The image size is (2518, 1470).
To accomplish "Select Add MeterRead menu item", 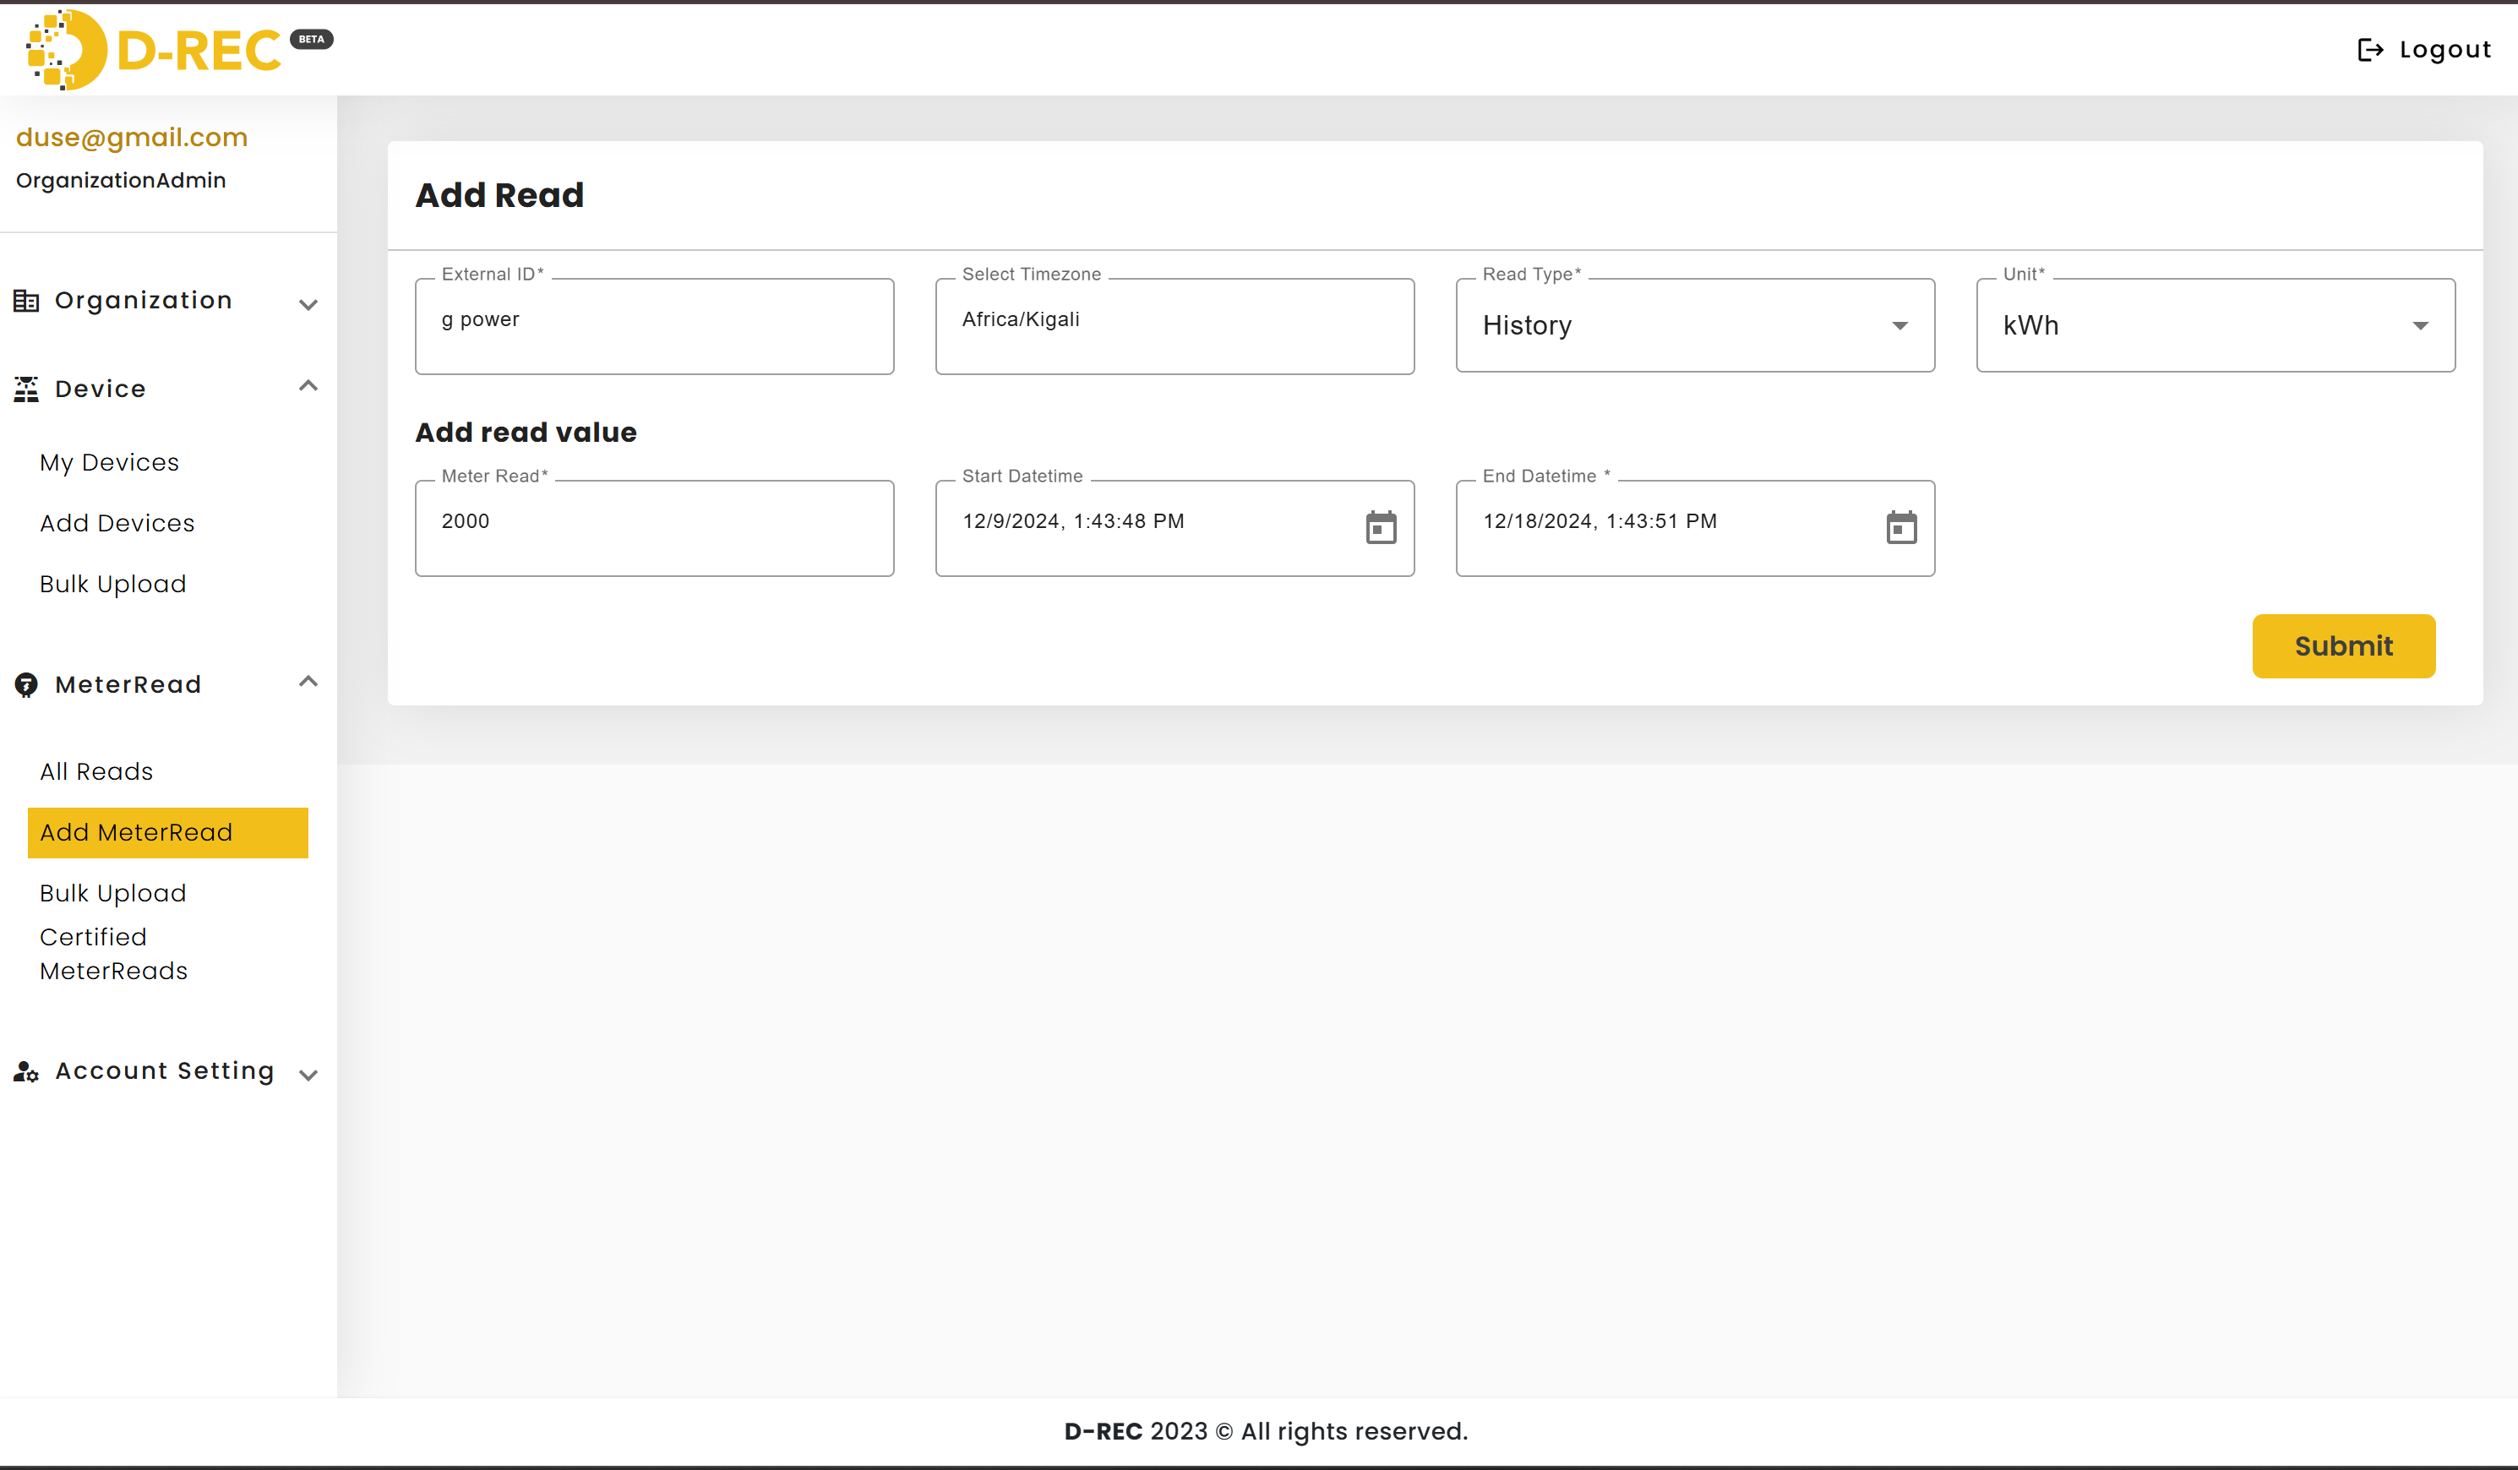I will tap(168, 832).
